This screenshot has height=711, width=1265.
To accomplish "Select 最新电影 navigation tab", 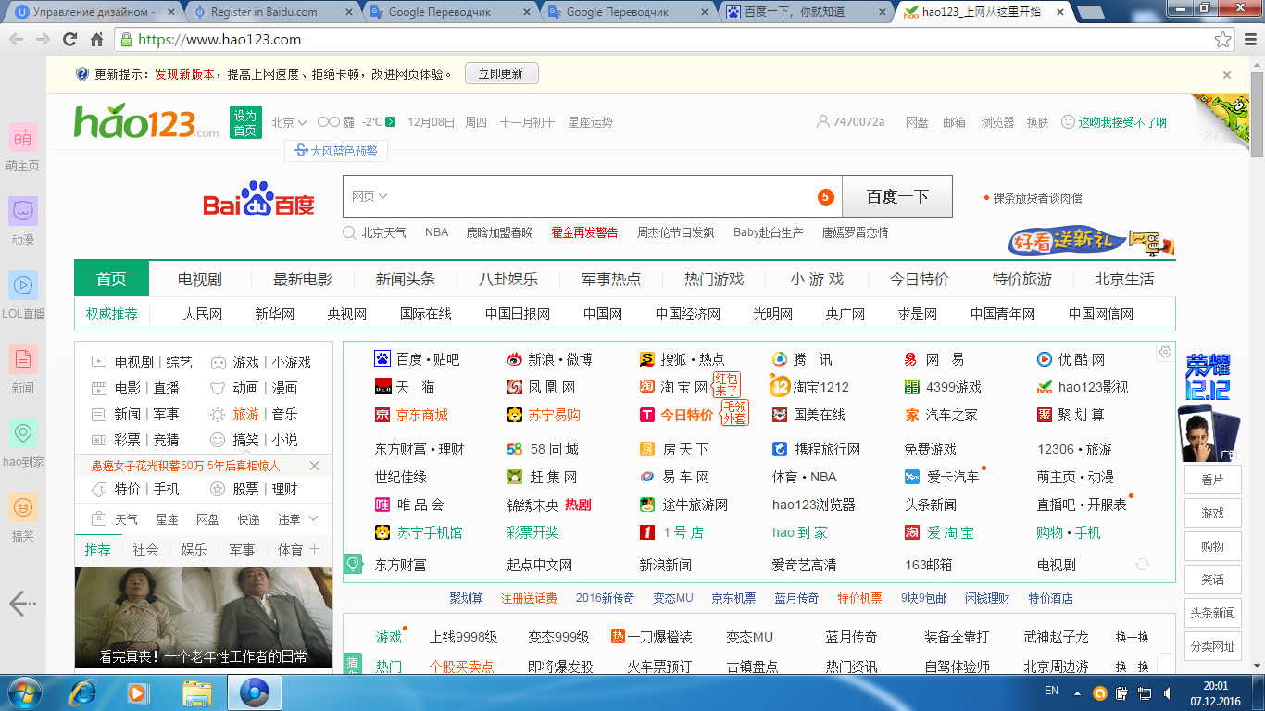I will [302, 279].
